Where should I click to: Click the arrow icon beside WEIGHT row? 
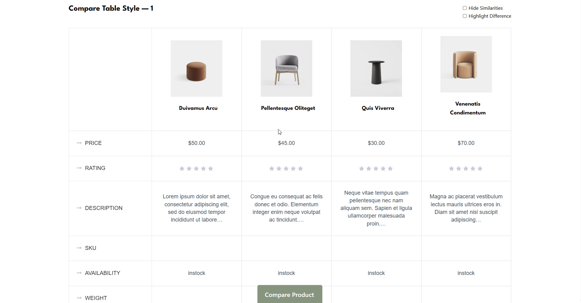point(79,298)
